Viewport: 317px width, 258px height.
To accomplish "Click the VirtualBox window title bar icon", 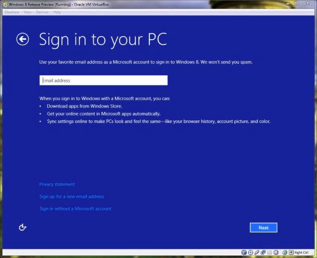I will 5,4.
